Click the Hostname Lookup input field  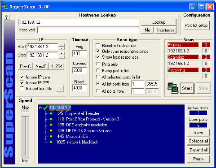[x=79, y=22]
